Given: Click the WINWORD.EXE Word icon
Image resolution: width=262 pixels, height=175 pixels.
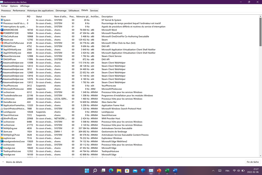Looking at the screenshot, I should [2, 30].
